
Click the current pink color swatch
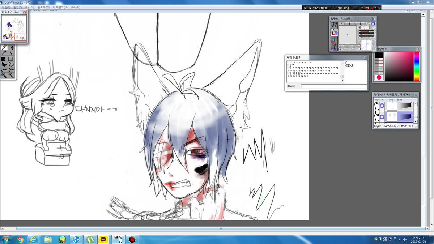point(379,77)
